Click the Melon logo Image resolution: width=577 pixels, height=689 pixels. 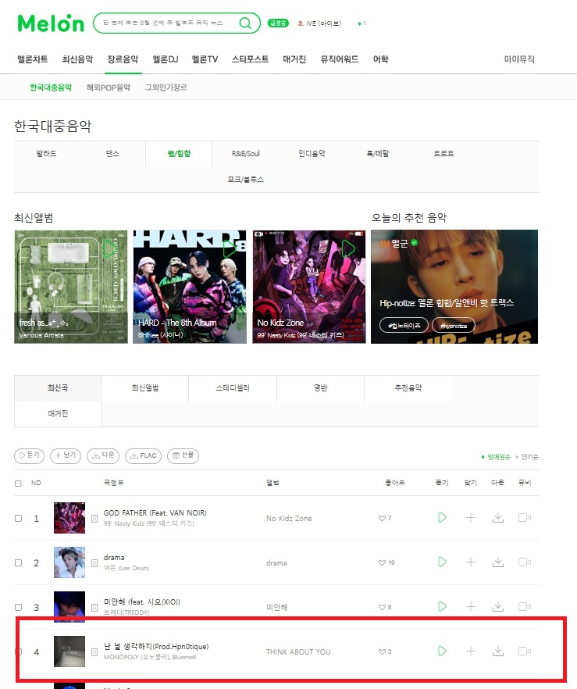51,23
